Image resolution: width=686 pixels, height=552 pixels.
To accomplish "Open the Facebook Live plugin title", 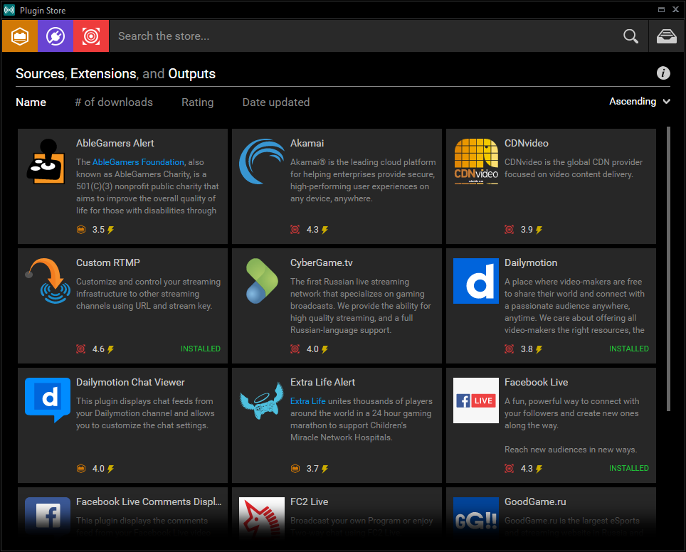I will pyautogui.click(x=537, y=382).
